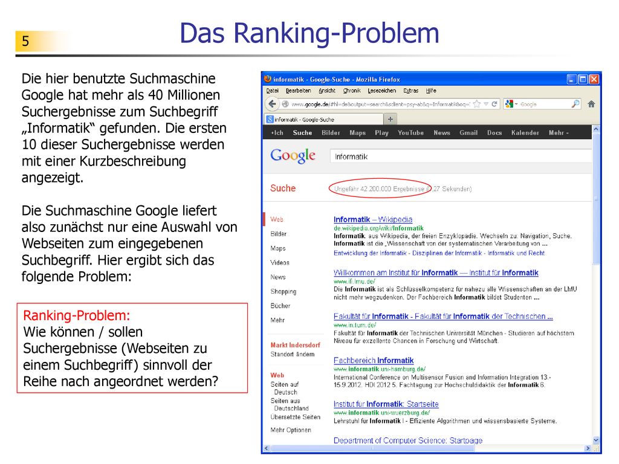Select Web in the left sidebar
The height and width of the screenshot is (464, 619).
[277, 219]
